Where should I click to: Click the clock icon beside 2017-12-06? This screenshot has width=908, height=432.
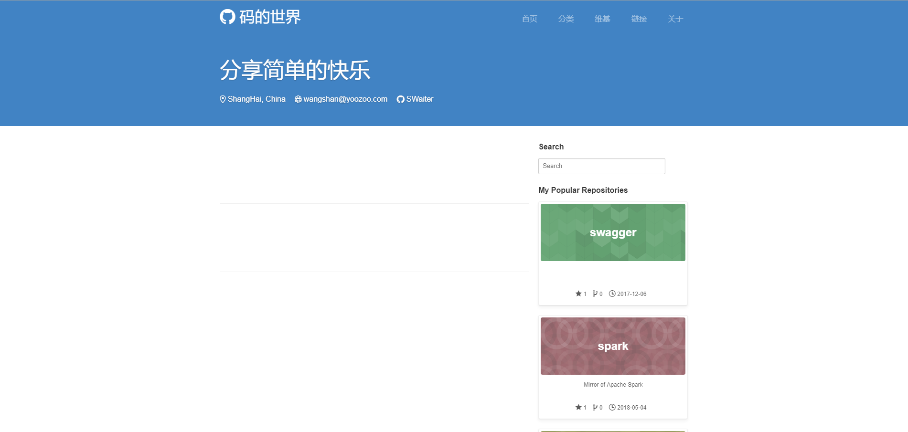[x=612, y=294]
